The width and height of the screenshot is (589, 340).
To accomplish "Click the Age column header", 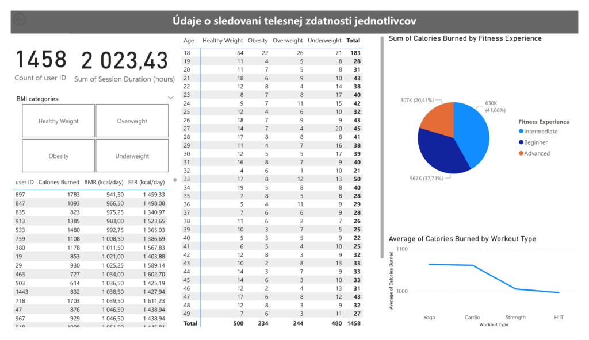I will coord(189,41).
